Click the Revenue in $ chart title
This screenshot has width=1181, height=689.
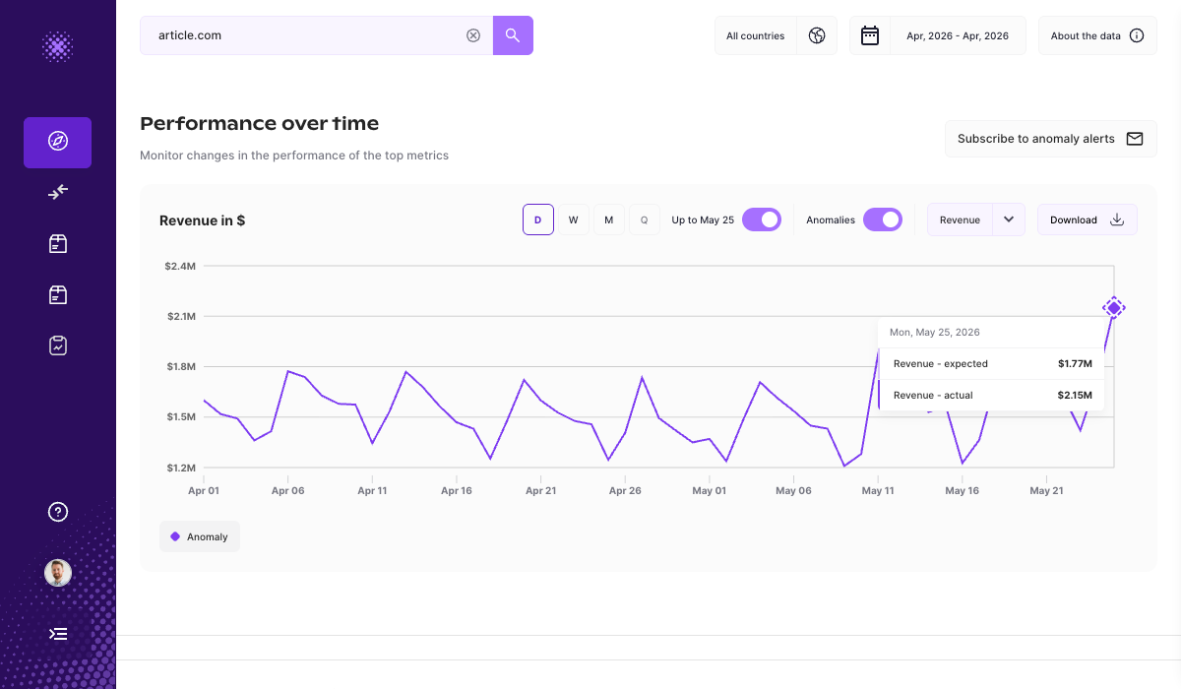pyautogui.click(x=202, y=220)
